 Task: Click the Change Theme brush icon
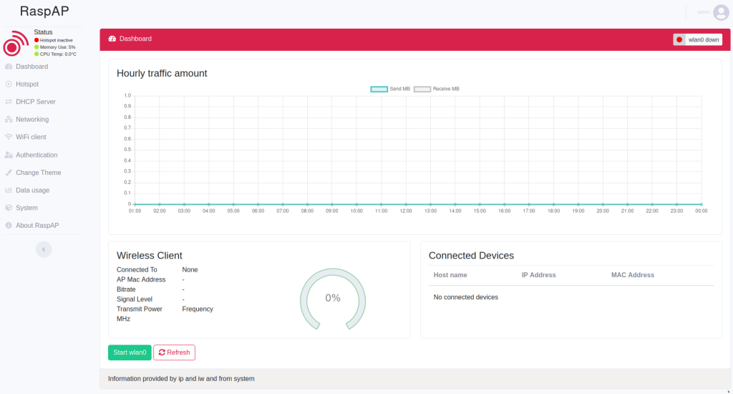pyautogui.click(x=9, y=173)
